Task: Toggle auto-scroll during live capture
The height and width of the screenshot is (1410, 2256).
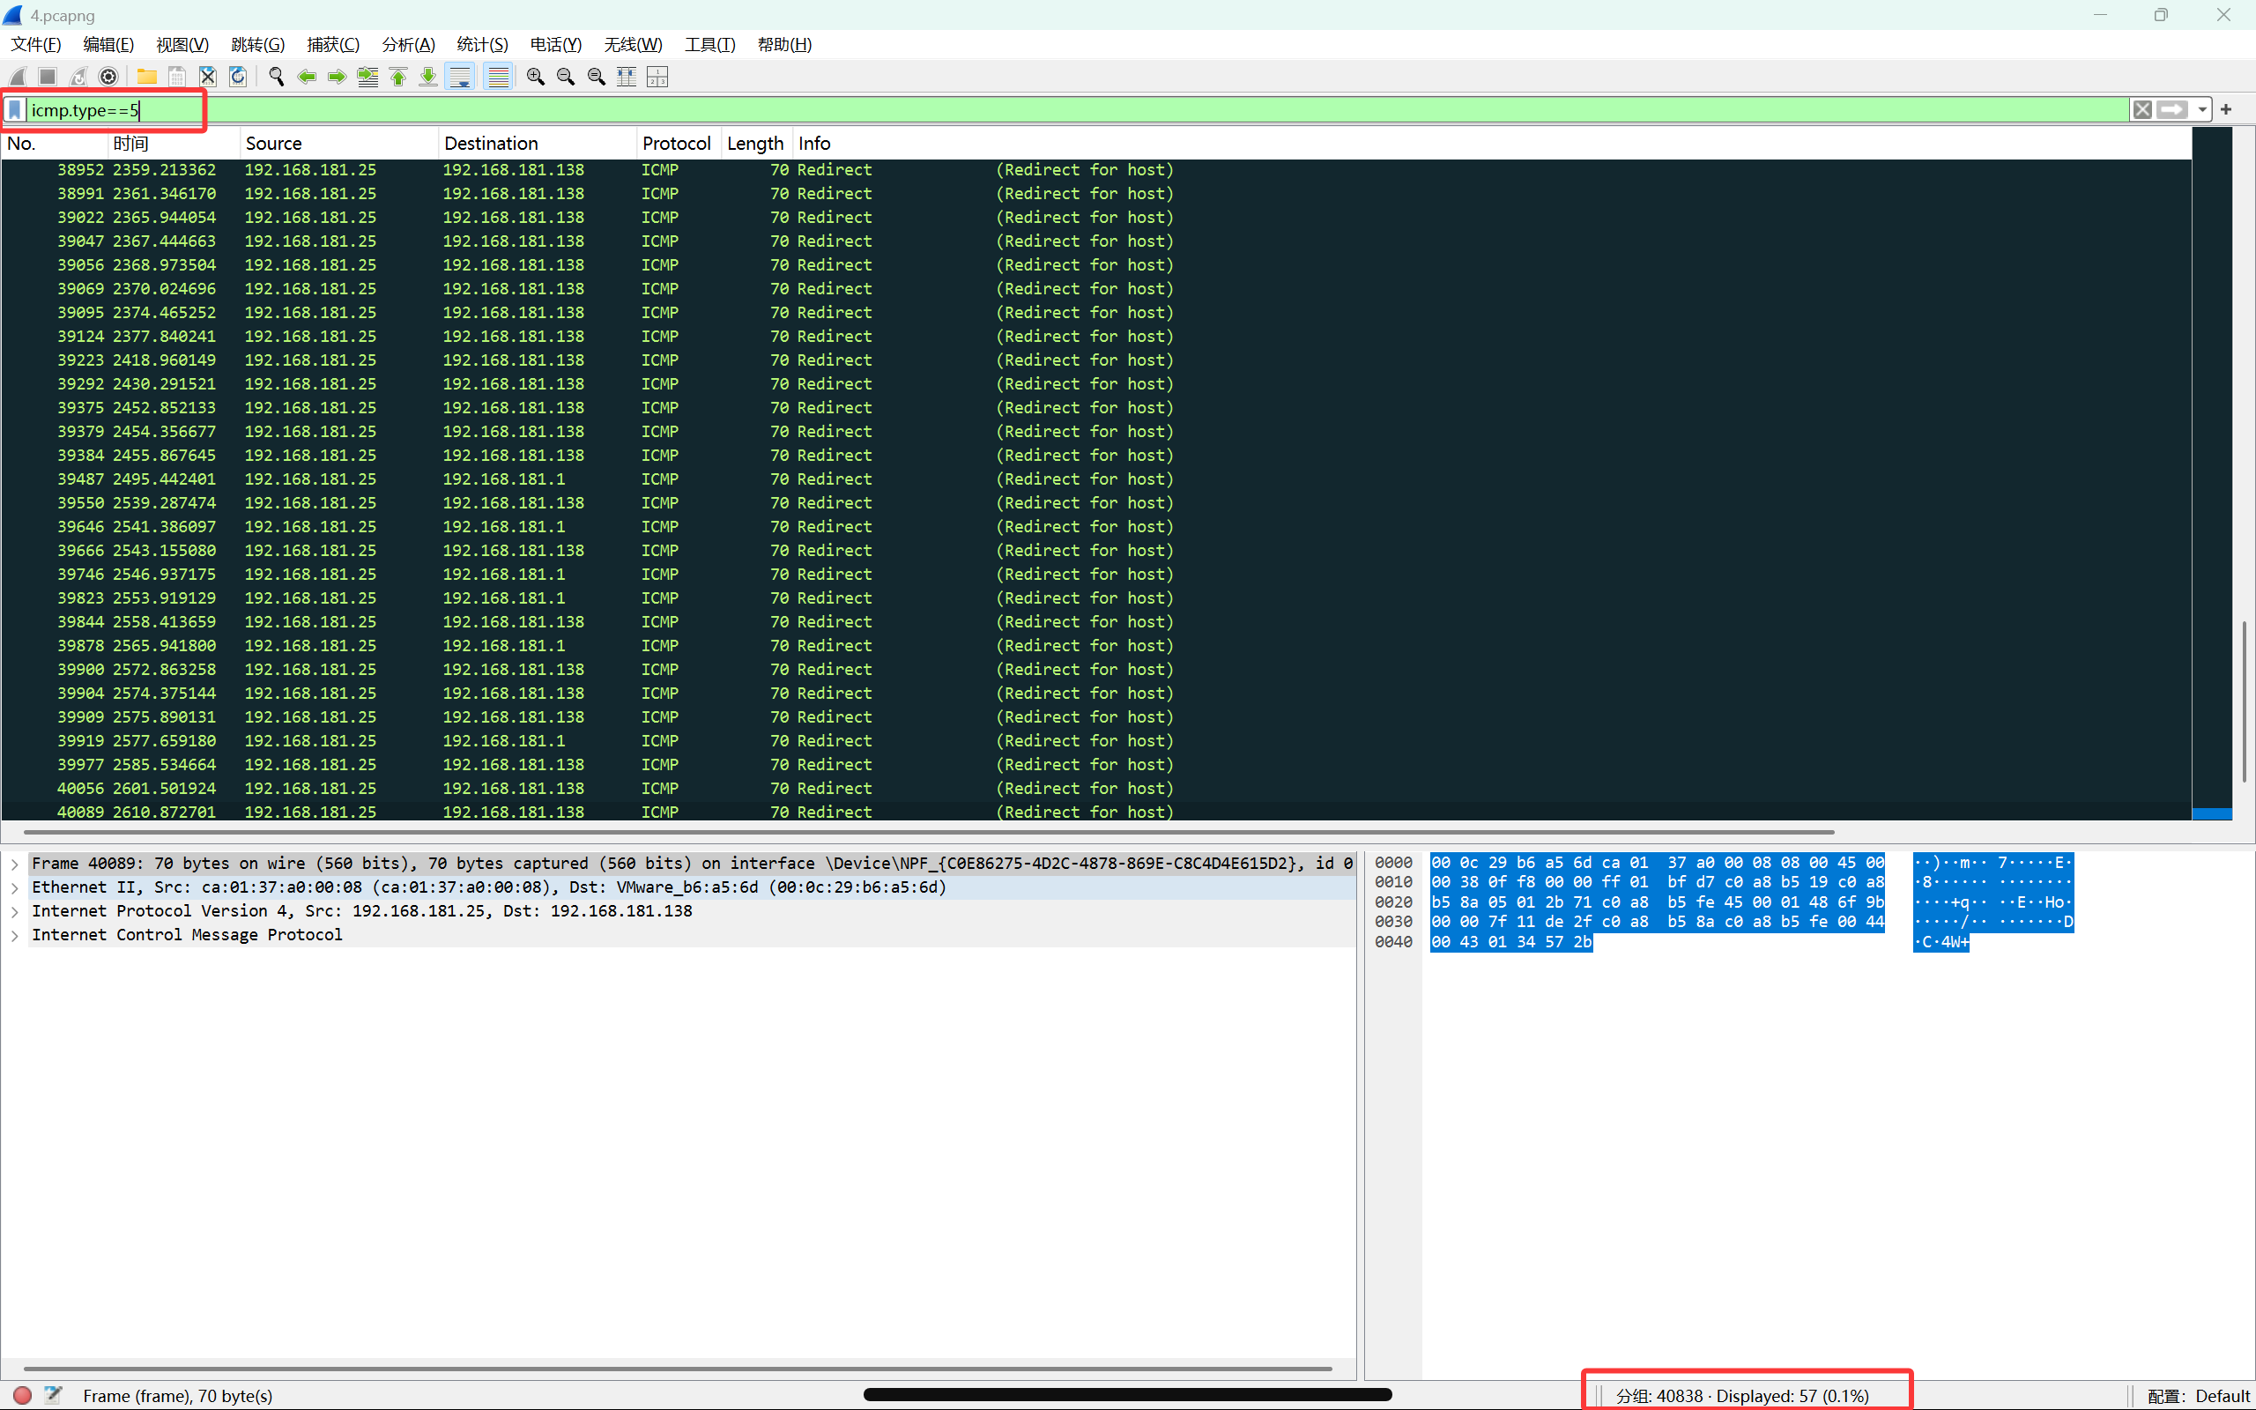Action: point(461,77)
